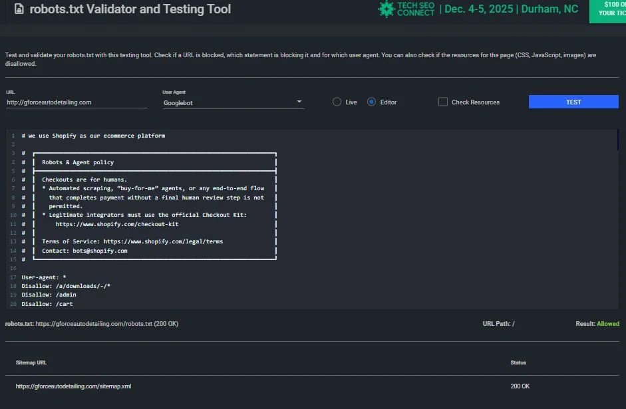Screen dimensions: 626x409
Task: Click the 'Checkouts are for humans.' line
Action: point(84,180)
